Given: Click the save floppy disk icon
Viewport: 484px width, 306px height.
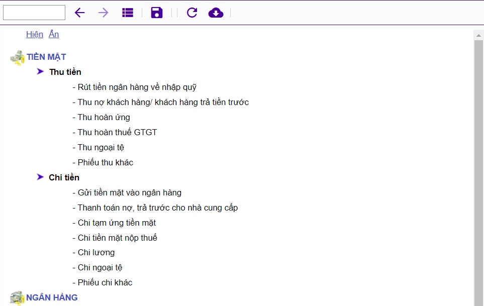Looking at the screenshot, I should click(156, 13).
